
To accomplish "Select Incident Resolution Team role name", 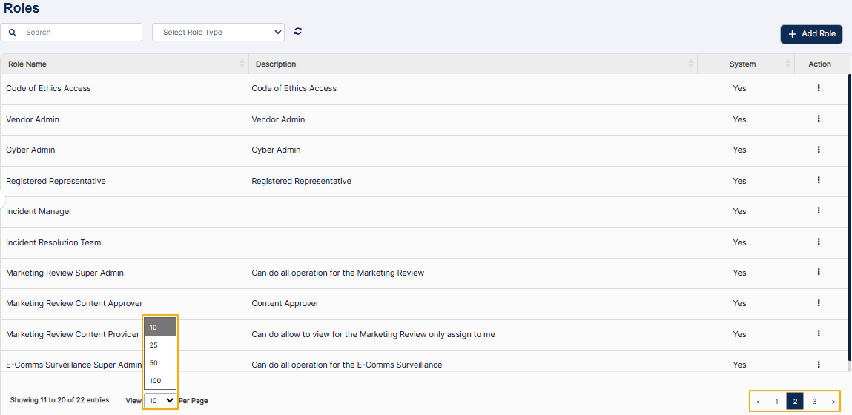I will 54,242.
